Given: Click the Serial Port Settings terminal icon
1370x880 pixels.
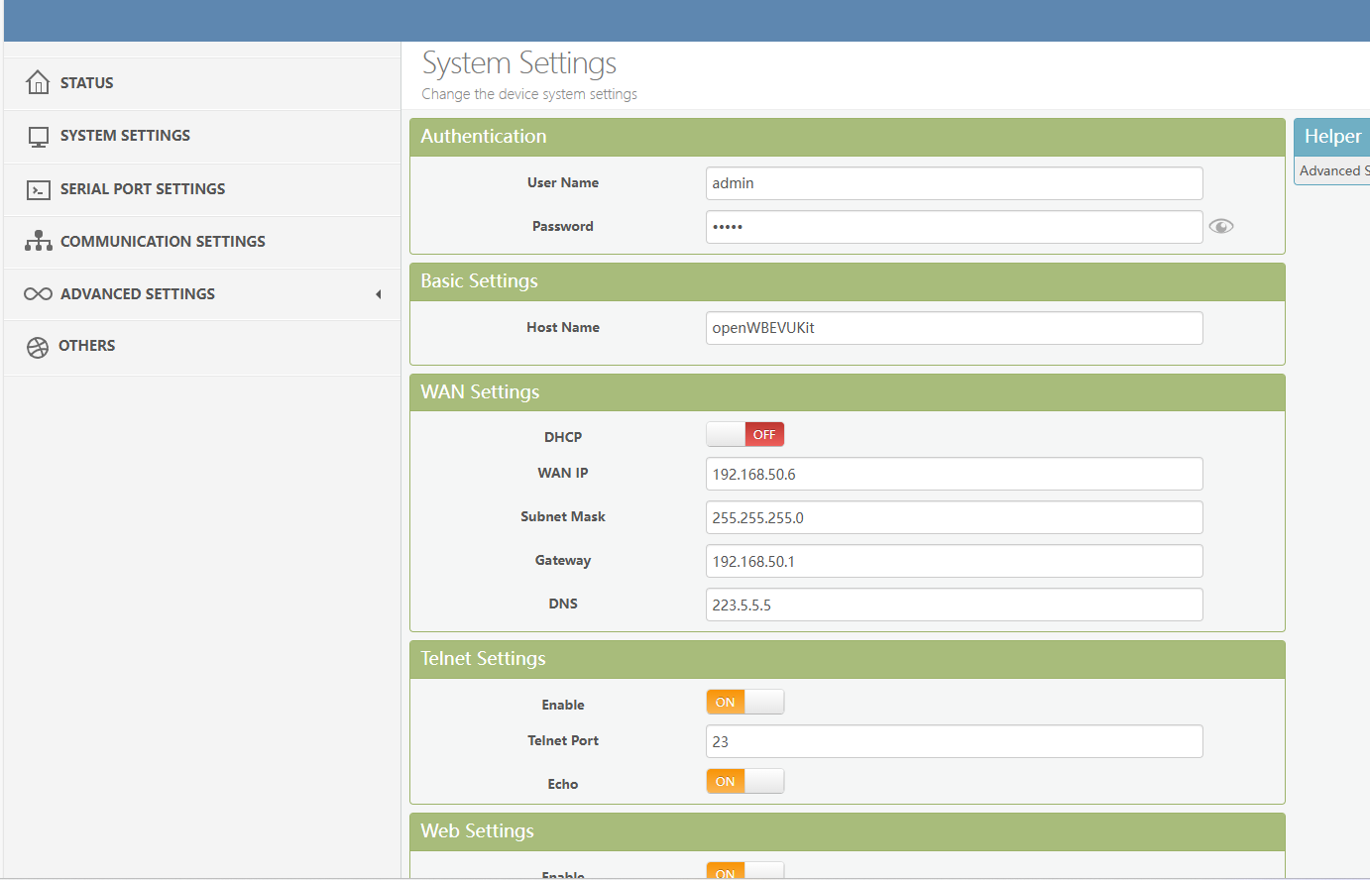Looking at the screenshot, I should [39, 189].
